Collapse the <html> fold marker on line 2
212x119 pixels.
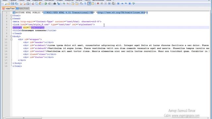[x=11, y=16]
